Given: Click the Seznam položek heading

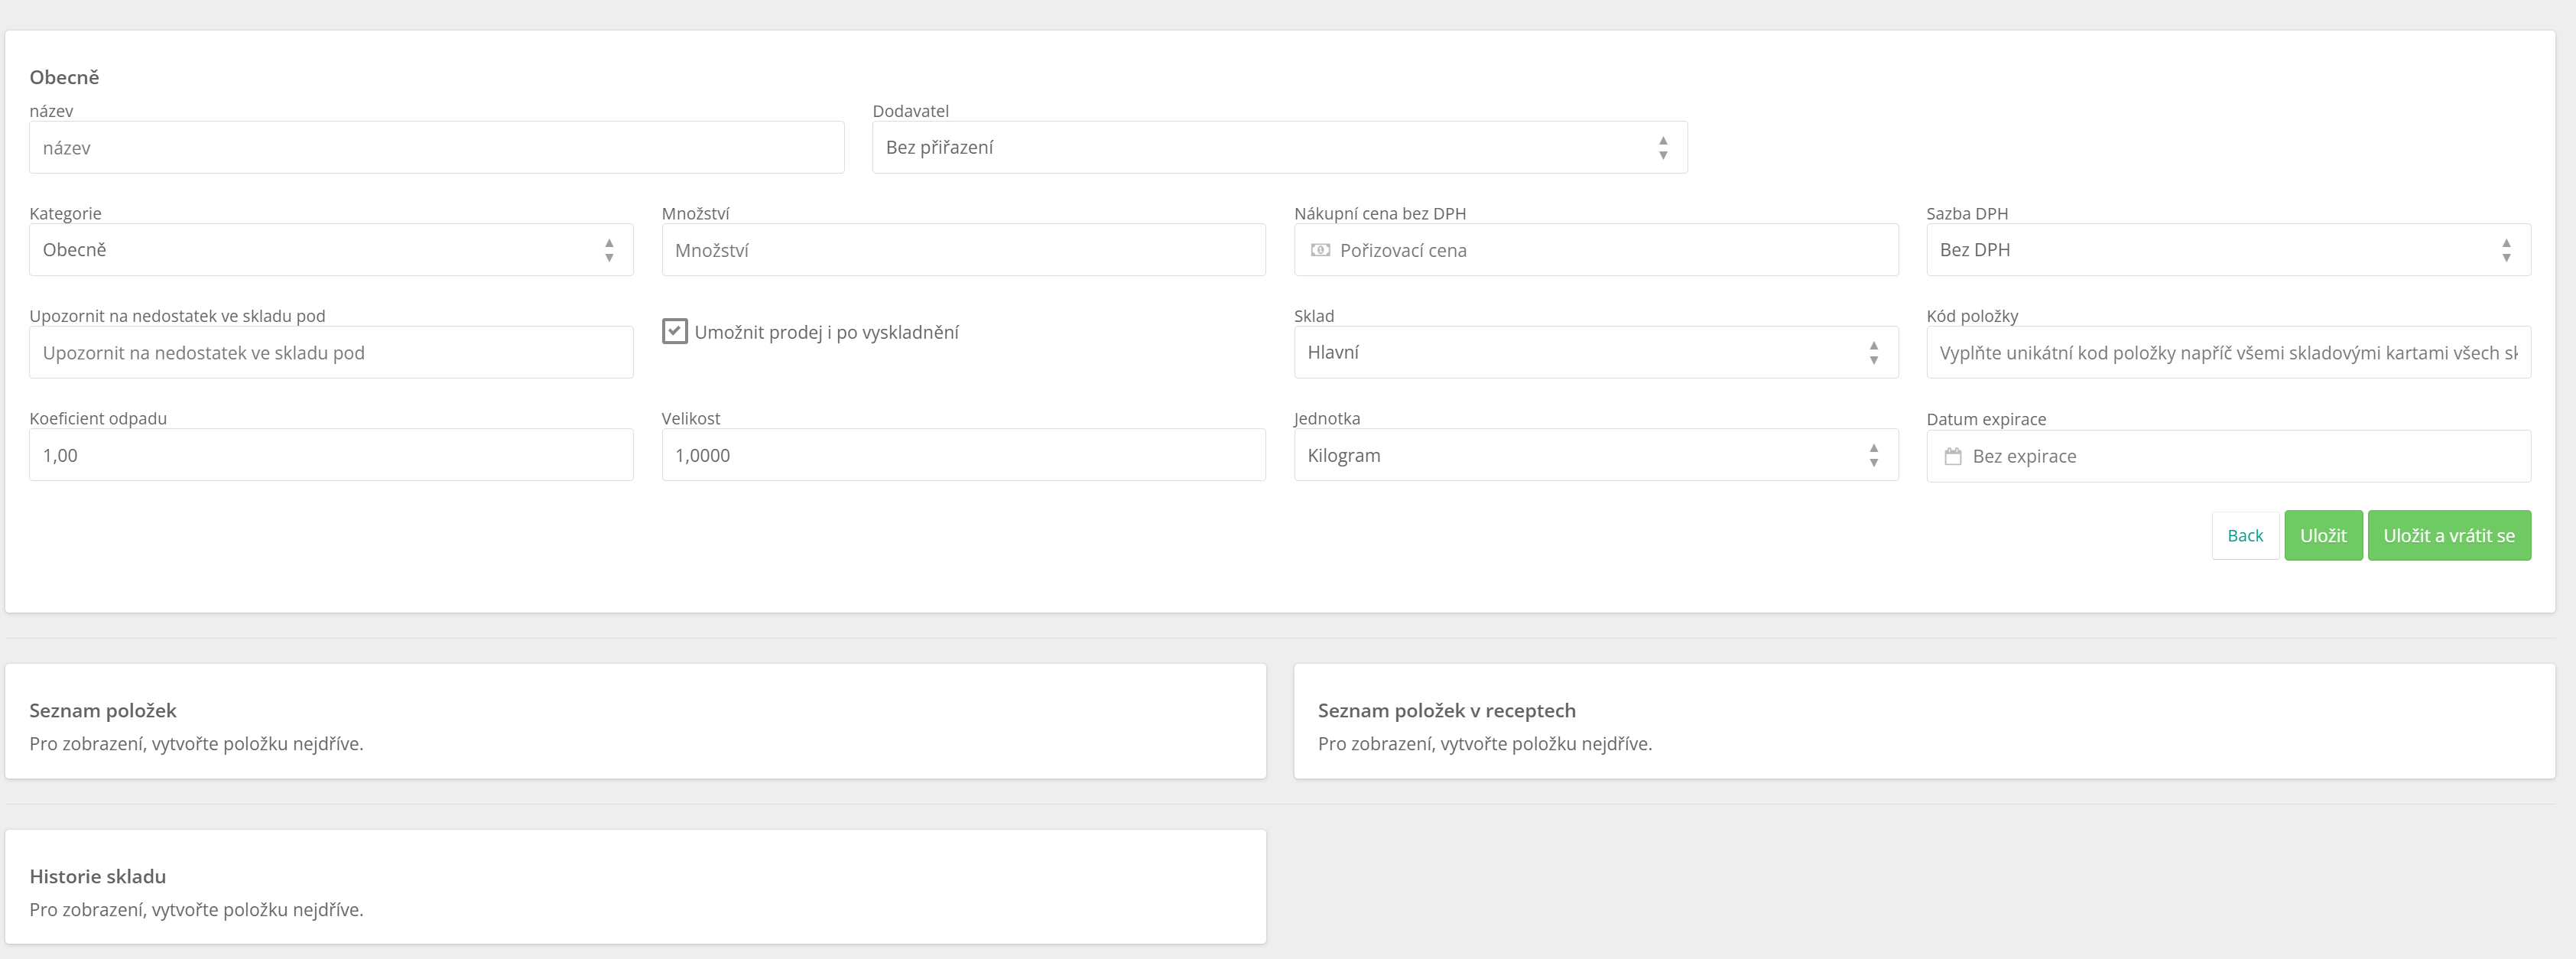Looking at the screenshot, I should [103, 710].
